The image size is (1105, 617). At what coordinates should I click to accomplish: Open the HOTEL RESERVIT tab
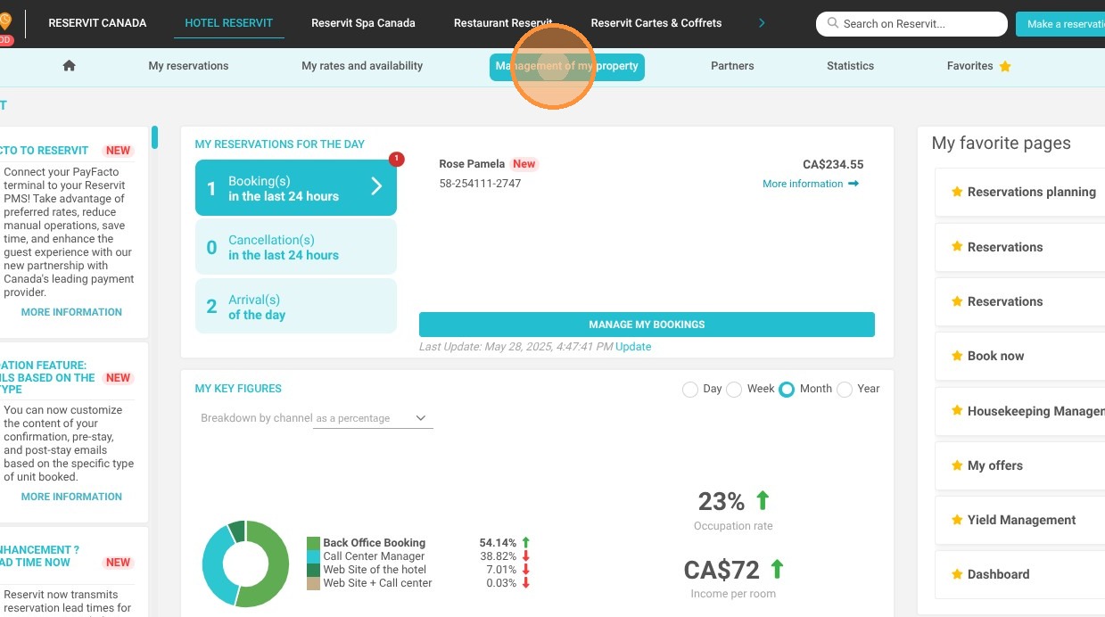click(229, 23)
